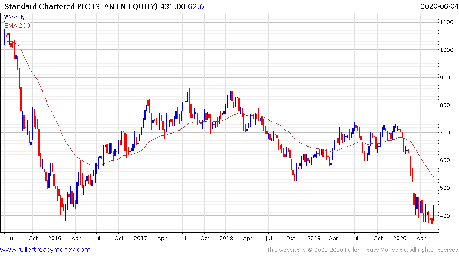
Task: Click the 500 price axis label
Action: [x=445, y=188]
